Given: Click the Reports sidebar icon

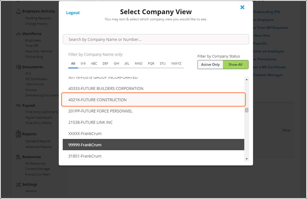Looking at the screenshot, I should (18, 134).
